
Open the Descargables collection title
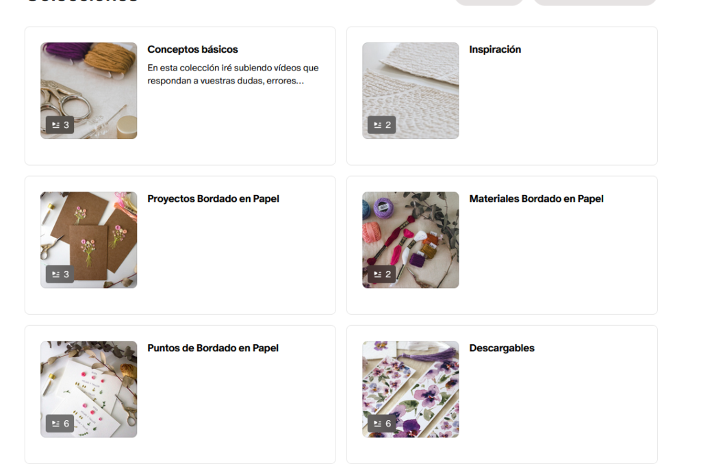502,348
